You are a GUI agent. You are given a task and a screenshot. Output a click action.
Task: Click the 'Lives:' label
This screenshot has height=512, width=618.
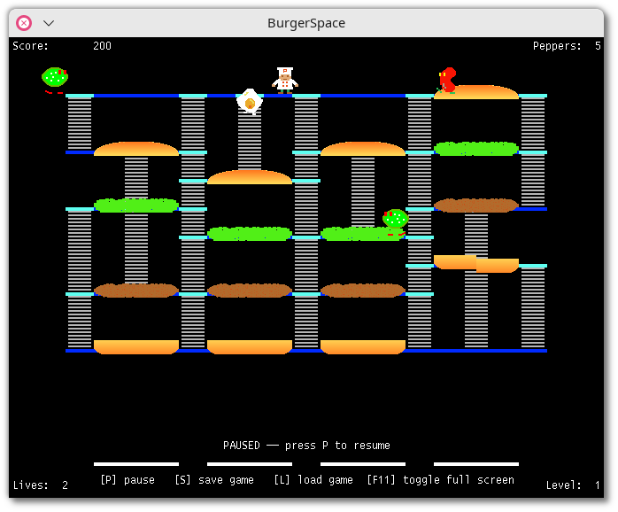(x=31, y=485)
